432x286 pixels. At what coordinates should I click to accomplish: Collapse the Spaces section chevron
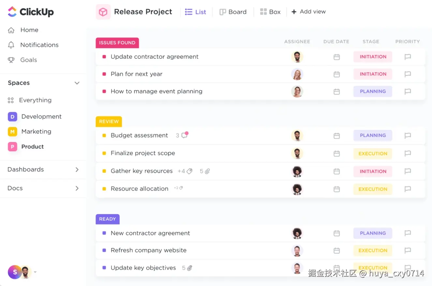(x=77, y=83)
